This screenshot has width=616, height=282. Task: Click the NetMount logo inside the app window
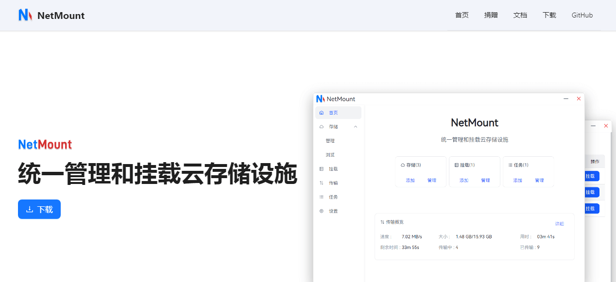336,99
